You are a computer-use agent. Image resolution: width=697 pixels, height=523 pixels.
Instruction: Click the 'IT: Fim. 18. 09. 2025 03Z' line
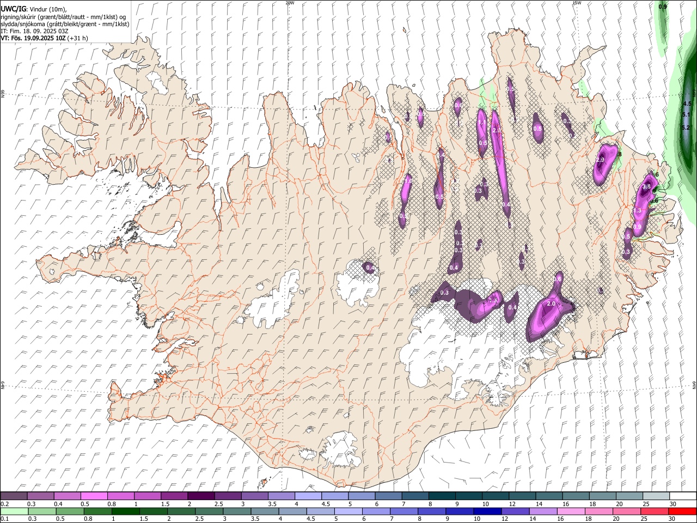point(34,31)
